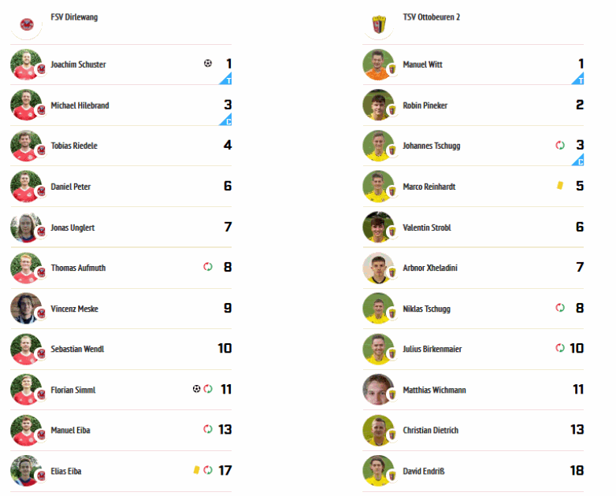Open Vincenz Meske's player profile

[75, 309]
